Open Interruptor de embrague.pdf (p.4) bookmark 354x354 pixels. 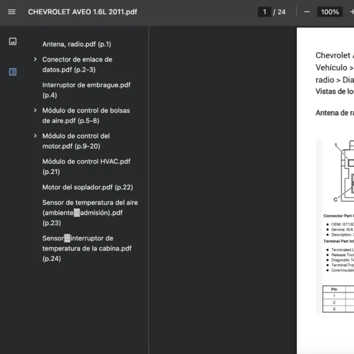coord(86,90)
